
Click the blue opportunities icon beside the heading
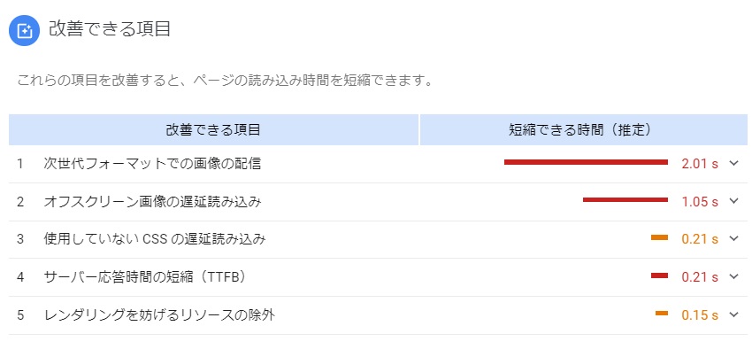[24, 31]
